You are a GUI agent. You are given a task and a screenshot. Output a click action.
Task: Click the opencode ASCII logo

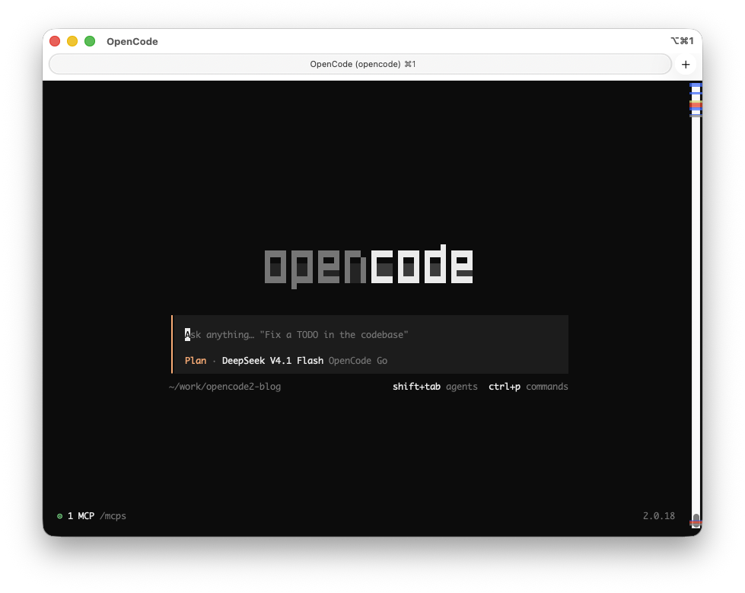click(x=368, y=266)
